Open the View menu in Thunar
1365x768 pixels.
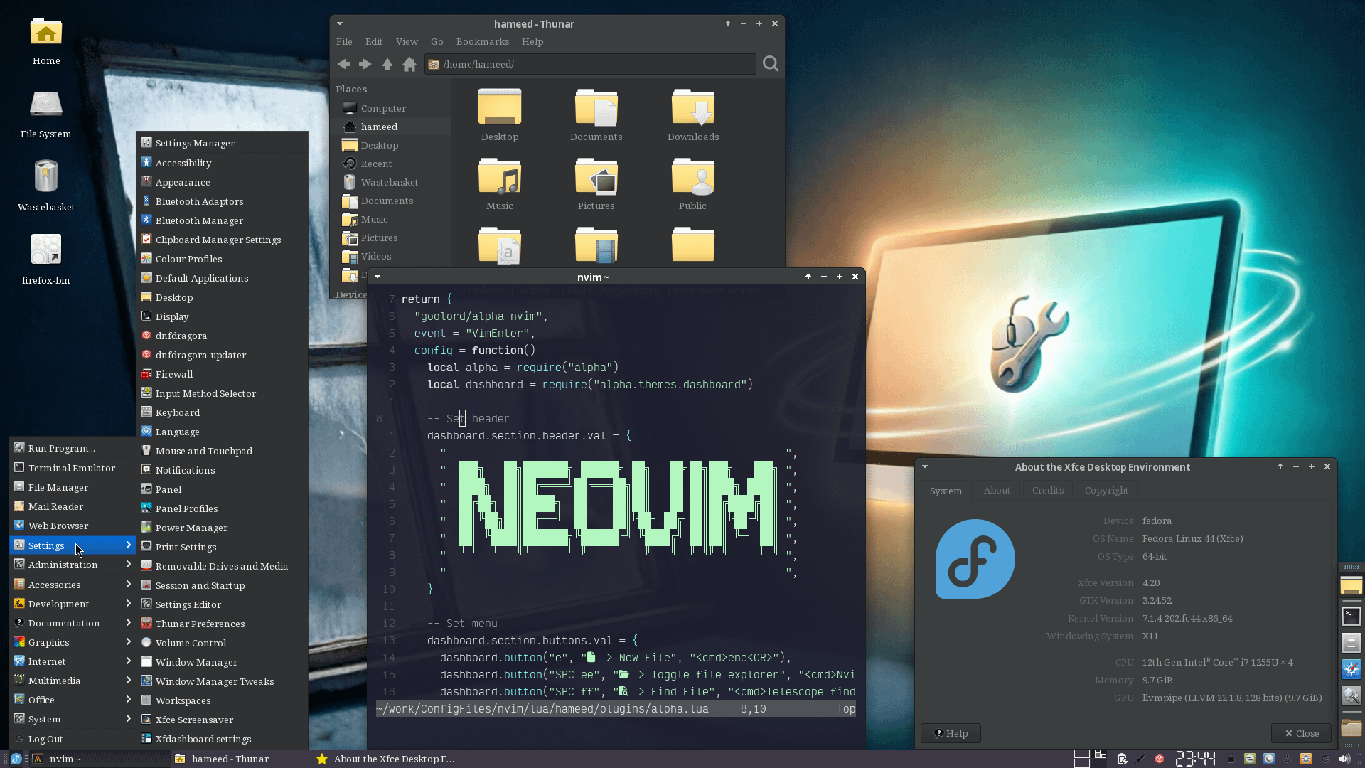407,42
